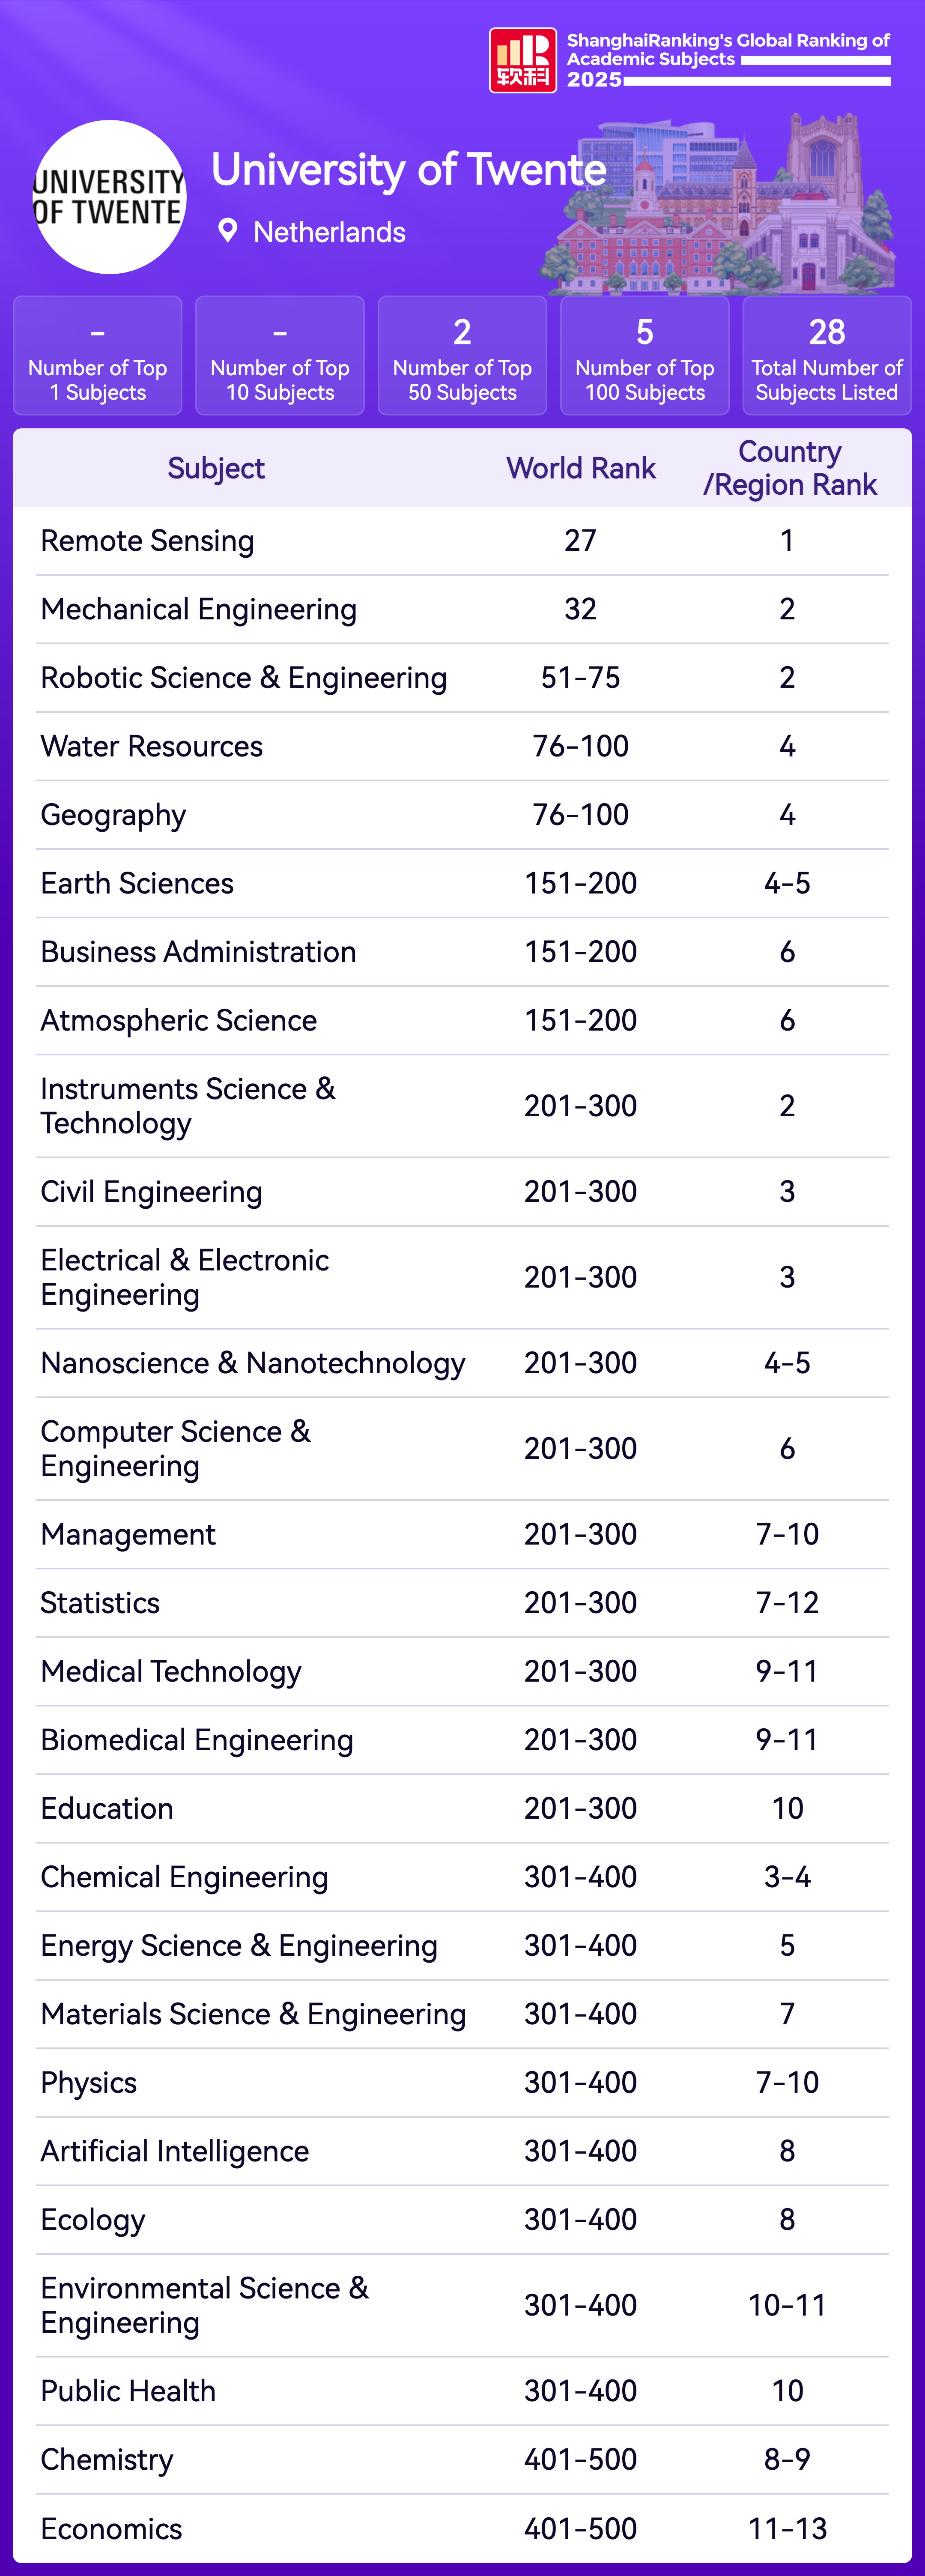
Task: Select the Number of Top 100 Subjects card
Action: pyautogui.click(x=645, y=355)
